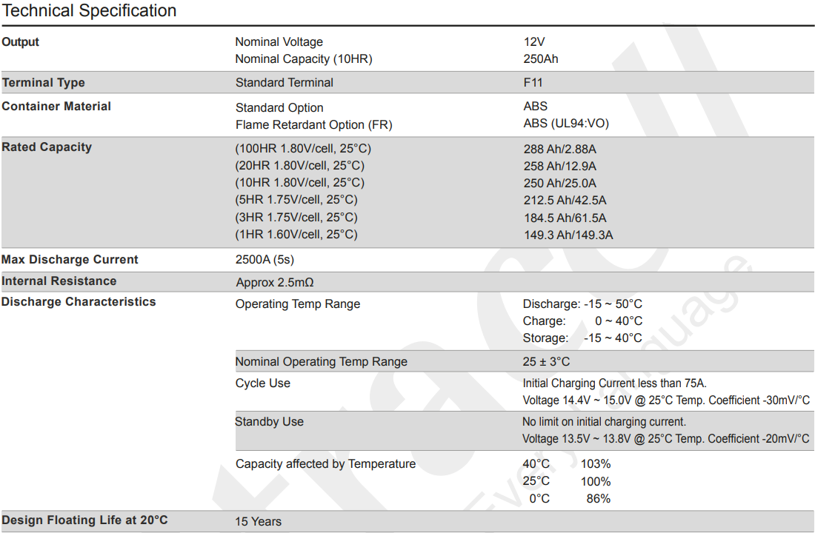815x533 pixels.
Task: Click the 2500A (5s) value
Action: 265,260
